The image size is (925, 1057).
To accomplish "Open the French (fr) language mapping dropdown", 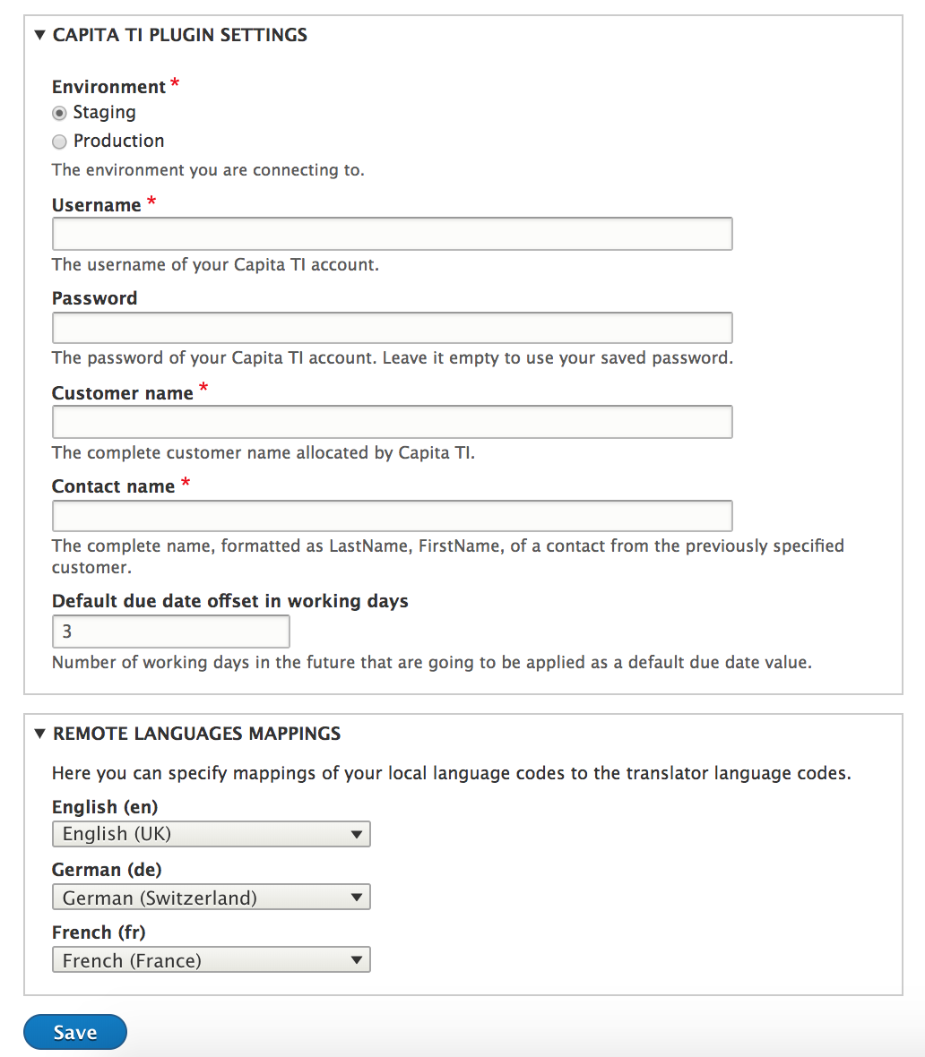I will 211,959.
